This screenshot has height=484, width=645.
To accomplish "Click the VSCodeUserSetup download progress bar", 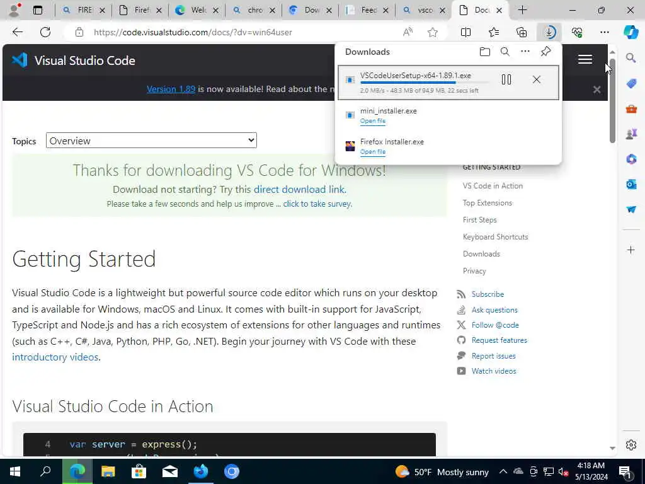I will [x=425, y=83].
